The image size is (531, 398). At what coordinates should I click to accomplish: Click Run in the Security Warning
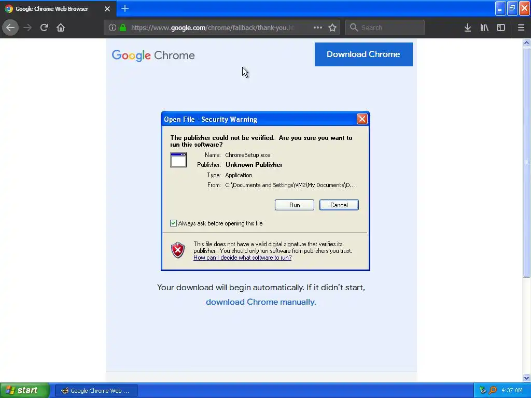295,205
